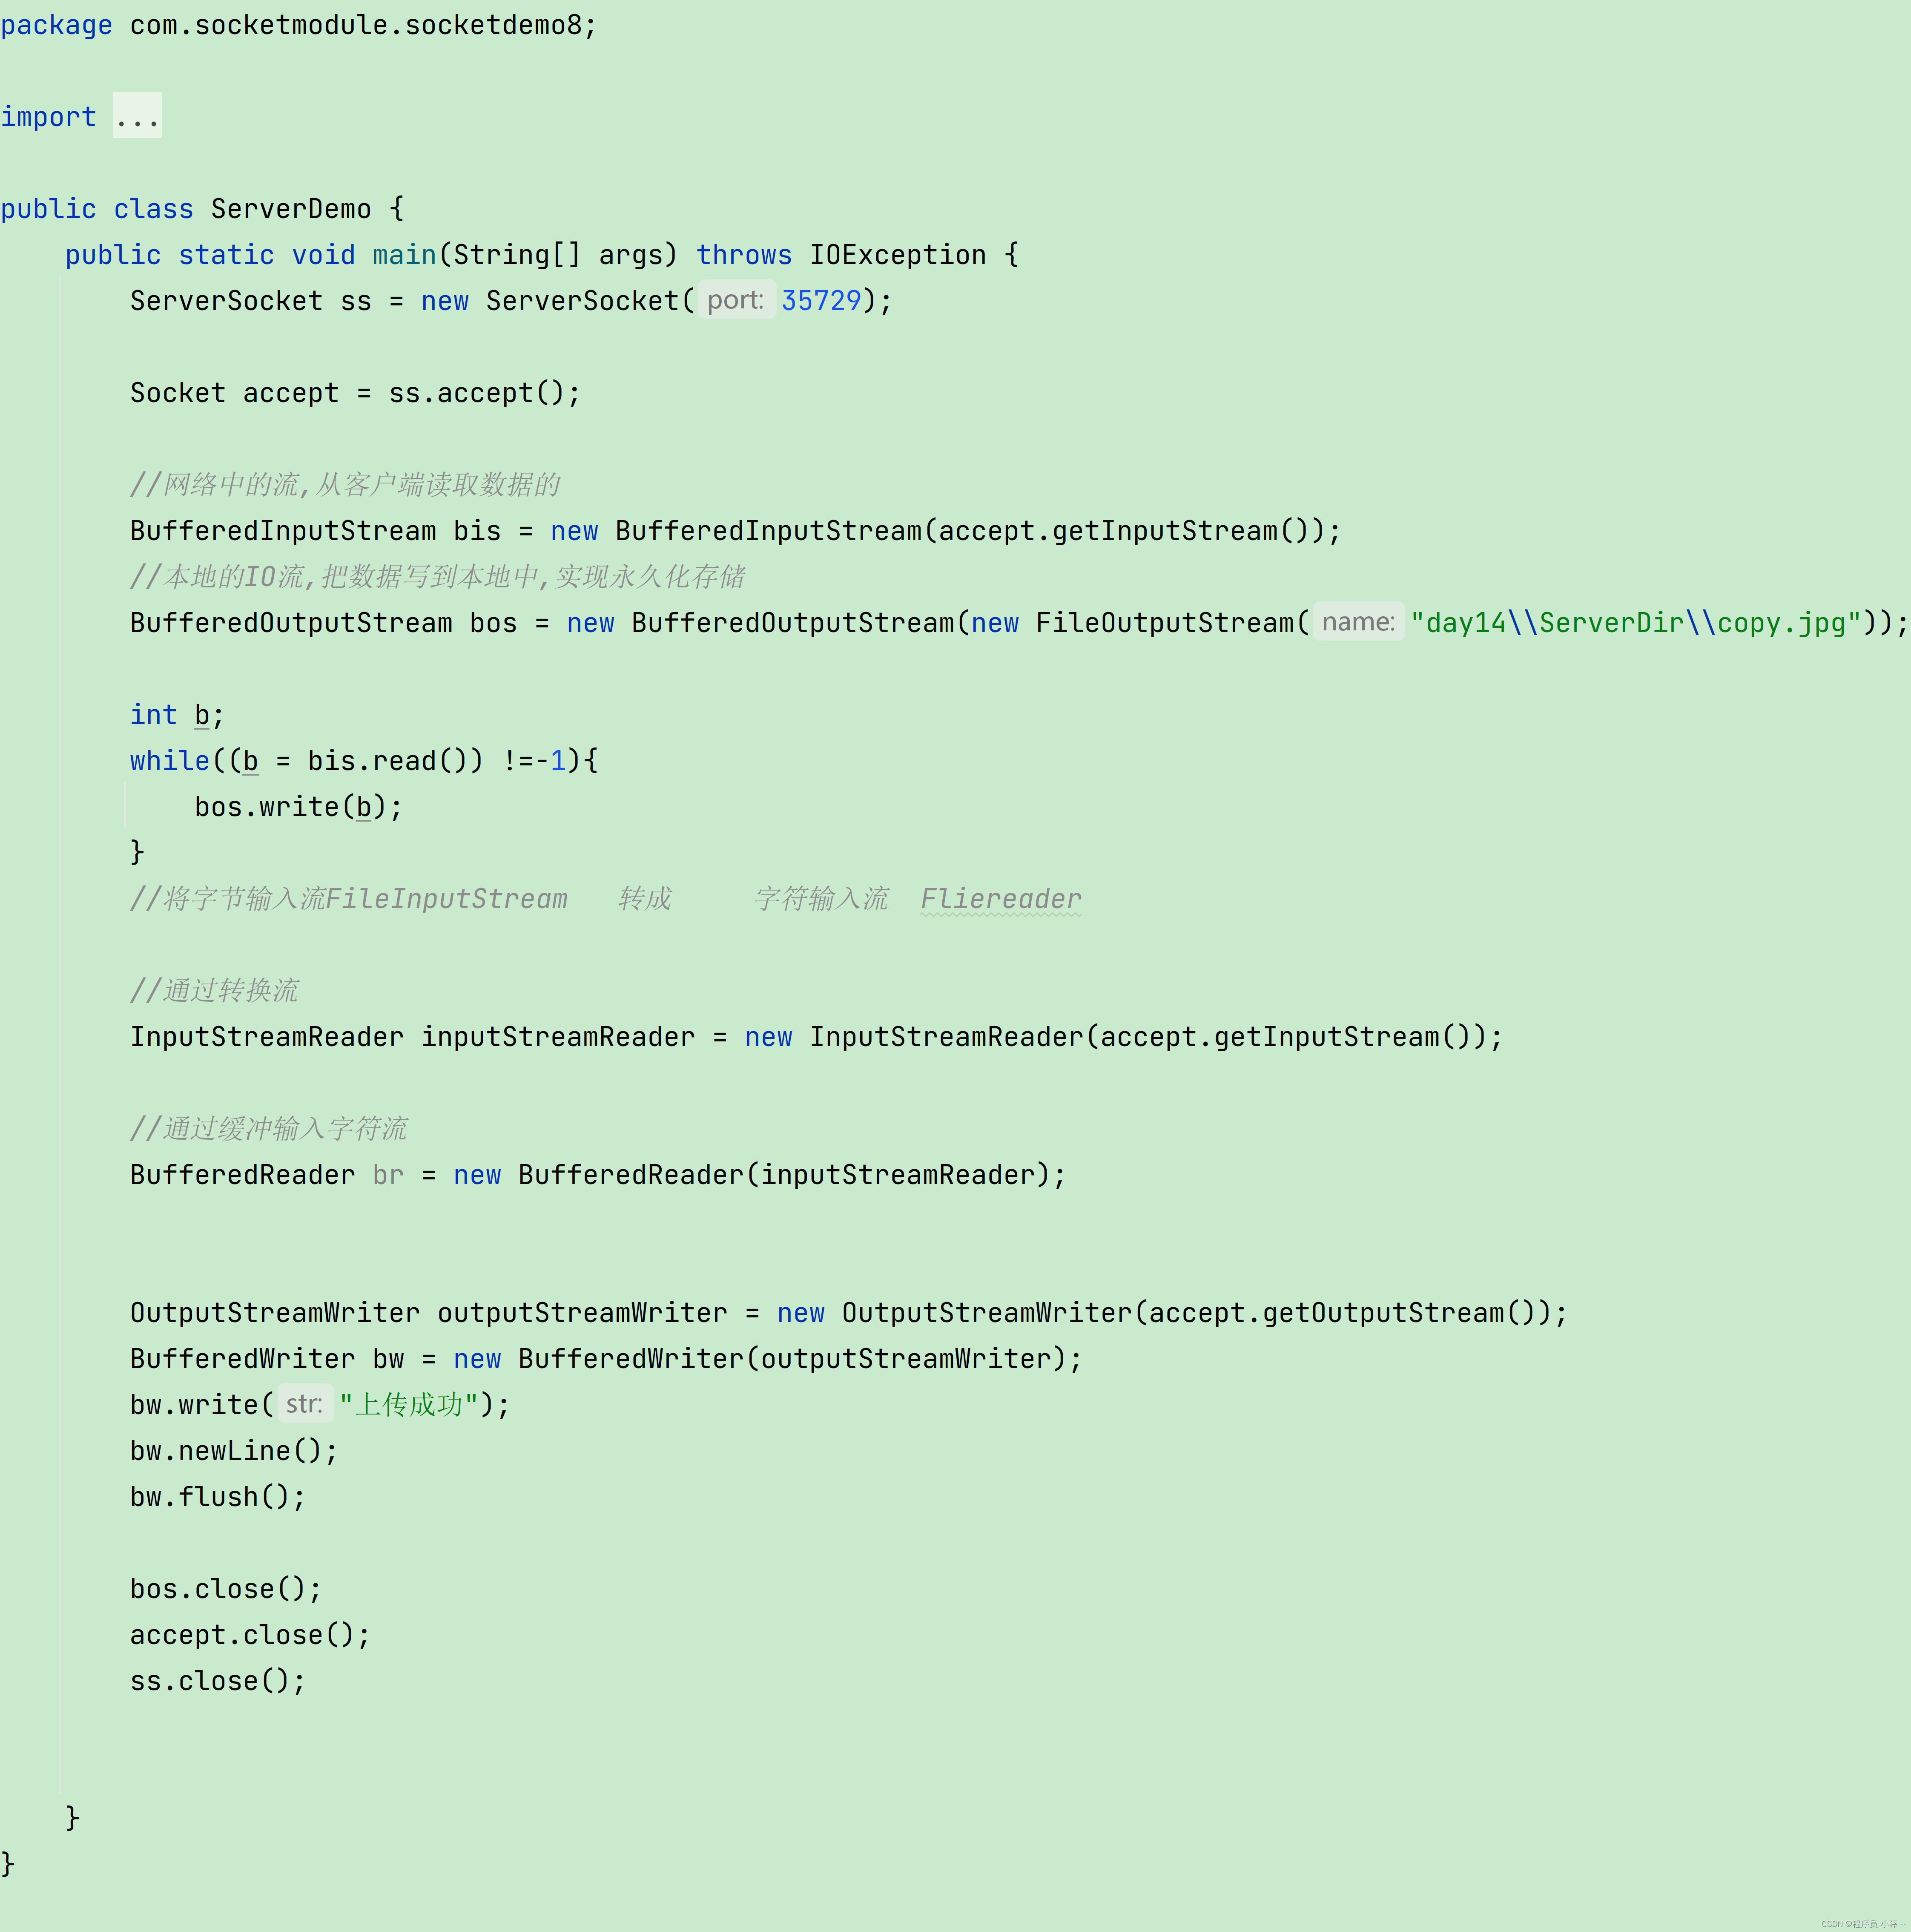Click the misspelled word Fliereader
This screenshot has height=1932, width=1911.
1001,899
